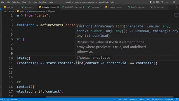Click @param predicate in hover tooltip
This screenshot has height=101, width=179.
pyautogui.click(x=94, y=58)
